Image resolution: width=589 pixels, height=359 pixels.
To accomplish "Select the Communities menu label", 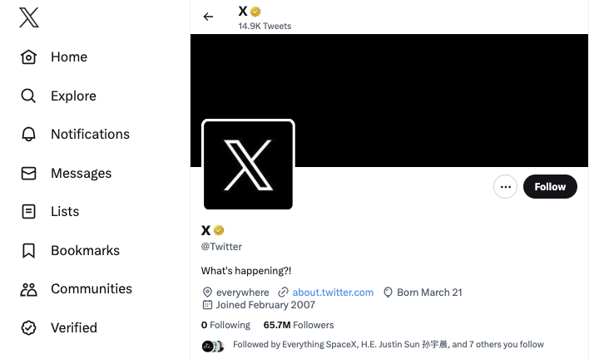I will [x=92, y=289].
